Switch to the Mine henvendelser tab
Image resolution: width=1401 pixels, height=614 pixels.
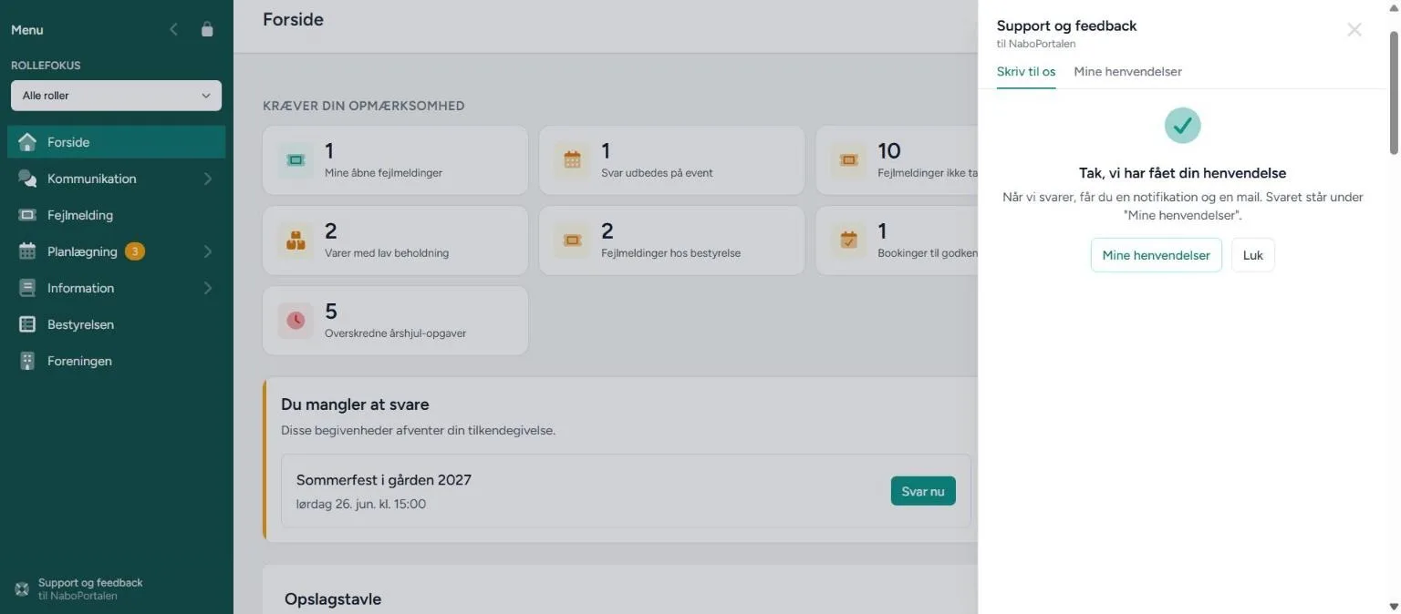point(1127,71)
